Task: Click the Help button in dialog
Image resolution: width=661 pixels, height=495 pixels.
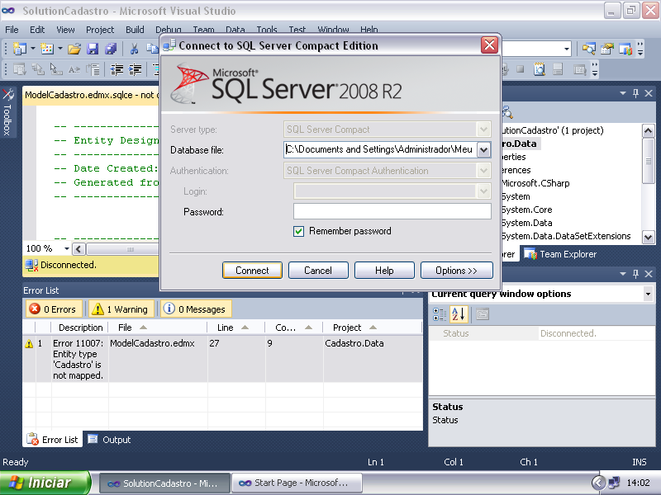Action: (384, 271)
